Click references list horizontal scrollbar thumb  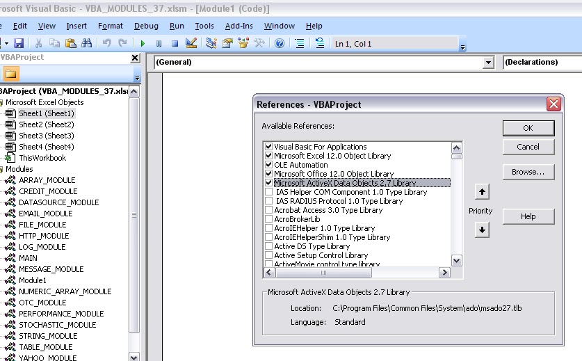(x=323, y=273)
